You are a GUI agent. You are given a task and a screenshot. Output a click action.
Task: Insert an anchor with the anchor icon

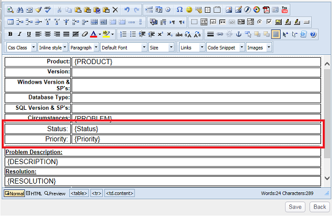tap(238, 34)
